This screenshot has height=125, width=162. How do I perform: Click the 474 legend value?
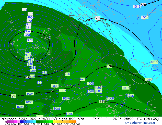pos(7,124)
